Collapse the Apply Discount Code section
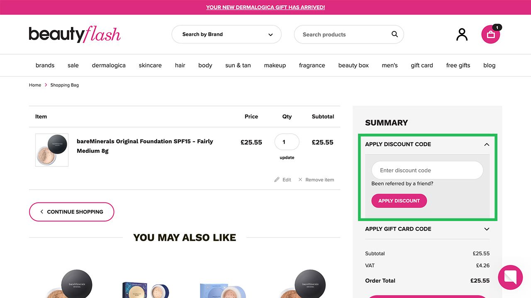Image resolution: width=531 pixels, height=298 pixels. coord(486,144)
